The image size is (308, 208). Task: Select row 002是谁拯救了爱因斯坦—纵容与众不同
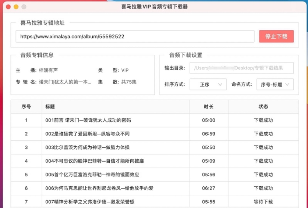155,134
